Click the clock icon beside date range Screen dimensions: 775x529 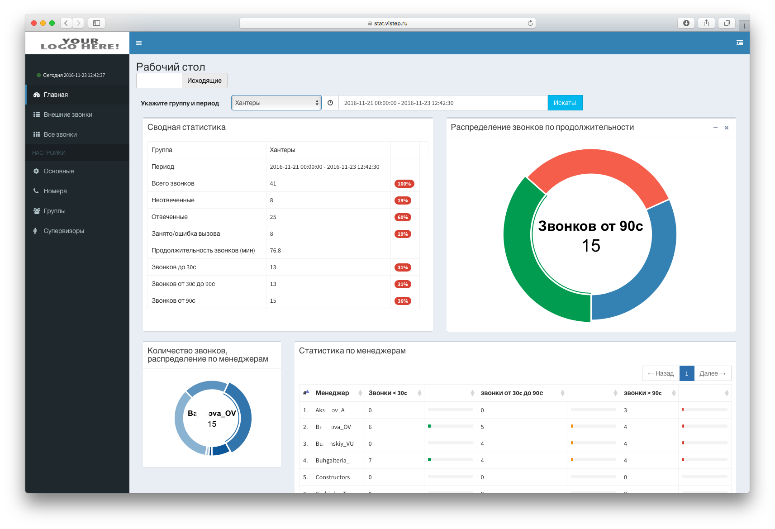[330, 103]
